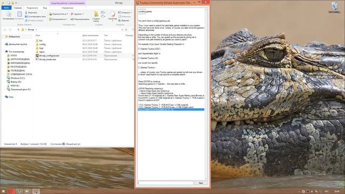Click the vertical scrollbar of the thcrap log
This screenshot has width=345, height=194.
click(x=206, y=94)
